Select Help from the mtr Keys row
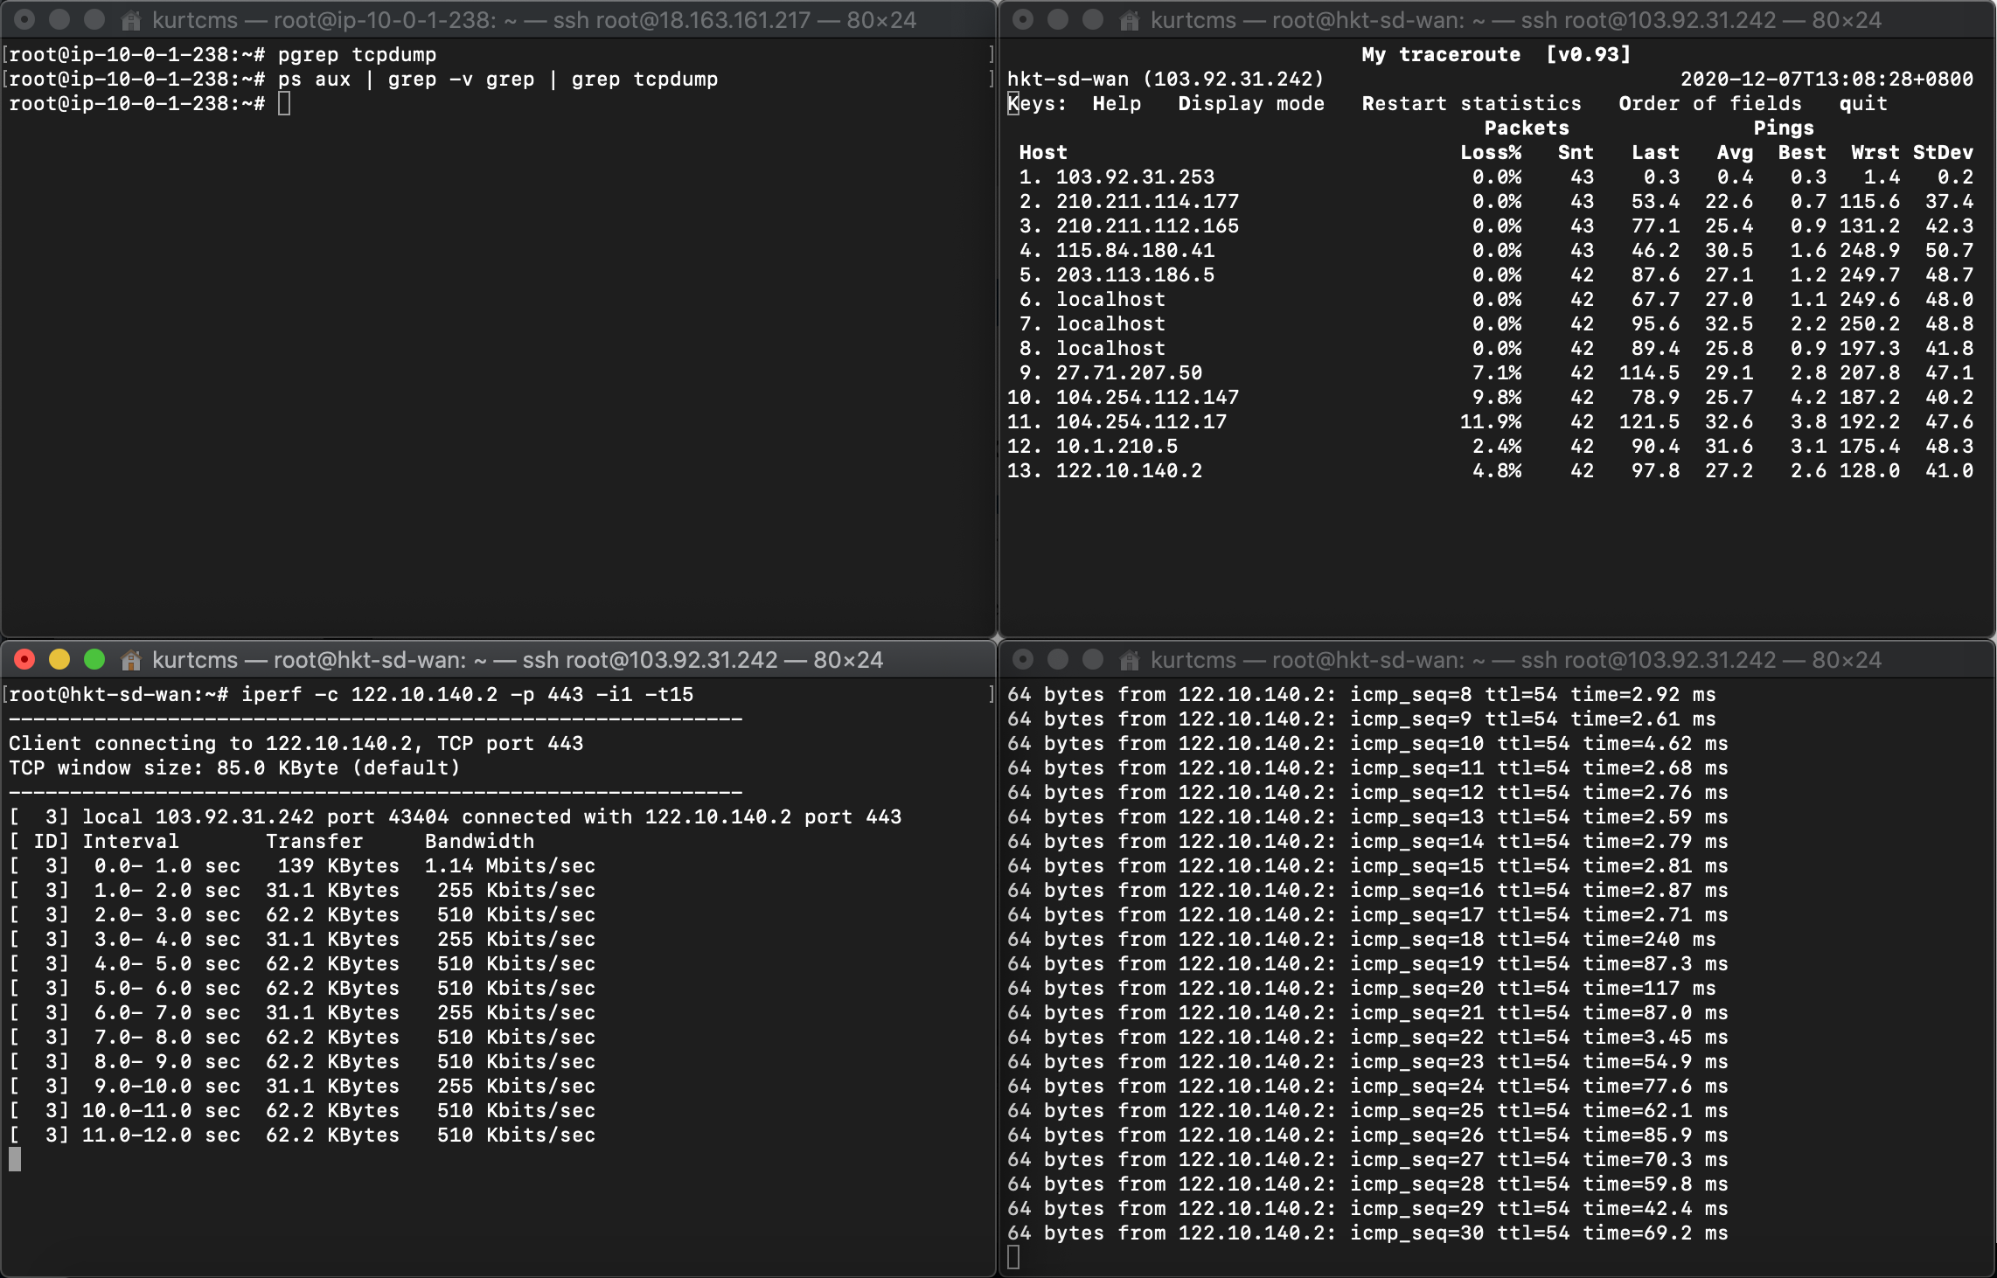Viewport: 1997px width, 1278px height. pos(1116,103)
